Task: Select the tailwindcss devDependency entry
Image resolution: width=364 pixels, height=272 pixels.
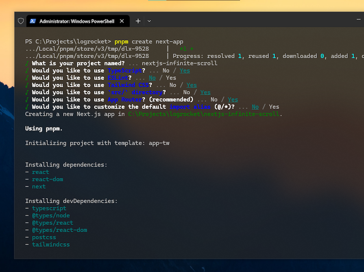Action: 51,244
